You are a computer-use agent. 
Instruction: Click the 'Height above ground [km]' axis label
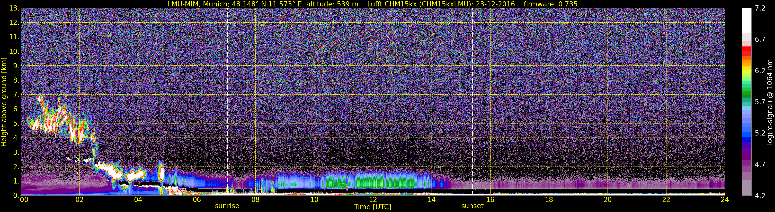[x=4, y=102]
